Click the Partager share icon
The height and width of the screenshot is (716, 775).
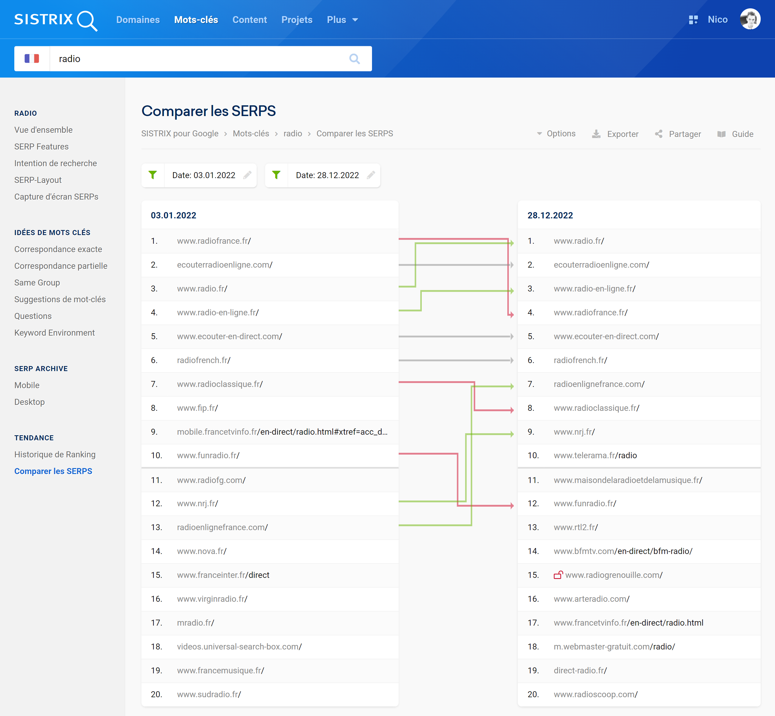(x=658, y=134)
